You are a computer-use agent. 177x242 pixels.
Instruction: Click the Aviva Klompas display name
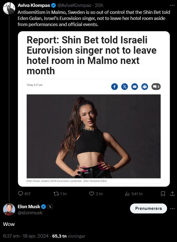coord(34,6)
